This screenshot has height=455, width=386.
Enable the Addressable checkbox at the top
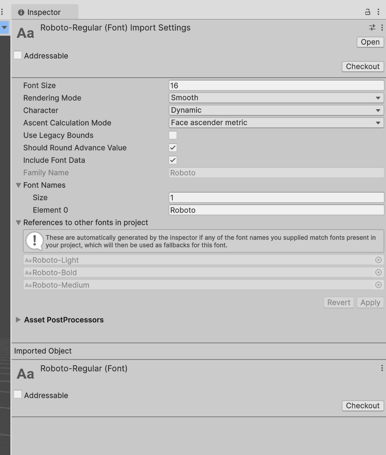click(17, 55)
